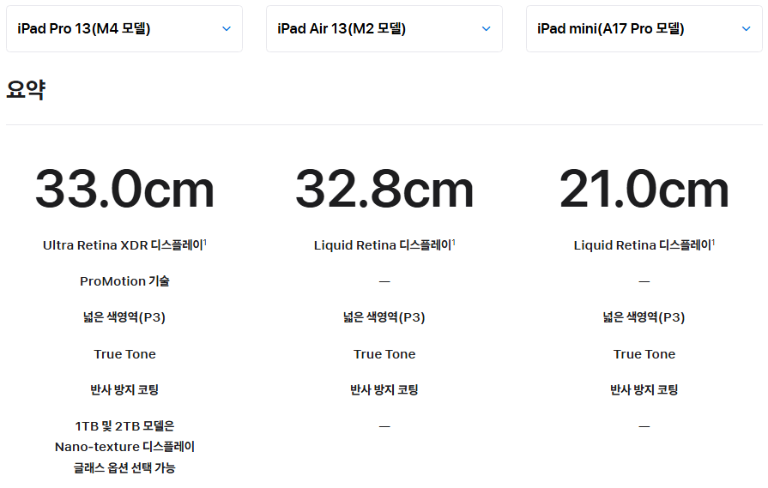The height and width of the screenshot is (488, 768).
Task: Open the iPad Air 13(M2 모델) model dropdown
Action: point(384,29)
